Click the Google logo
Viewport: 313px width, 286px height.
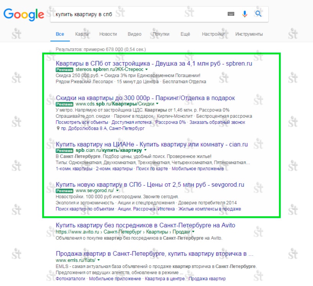coord(24,15)
